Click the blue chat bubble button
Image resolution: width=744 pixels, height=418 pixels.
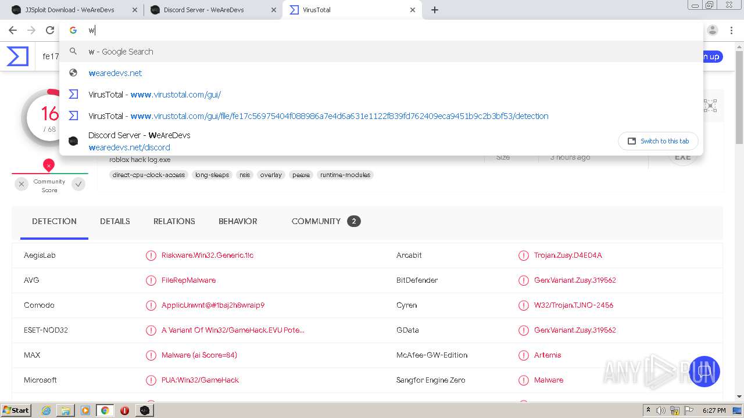pos(704,372)
